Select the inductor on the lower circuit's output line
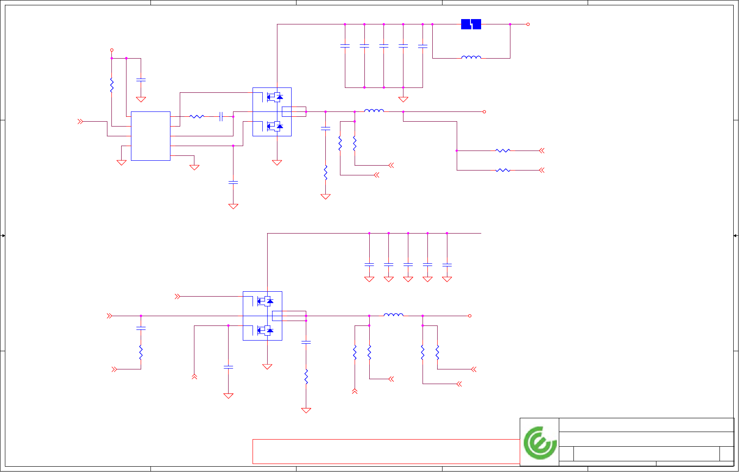The image size is (739, 472). (x=394, y=314)
